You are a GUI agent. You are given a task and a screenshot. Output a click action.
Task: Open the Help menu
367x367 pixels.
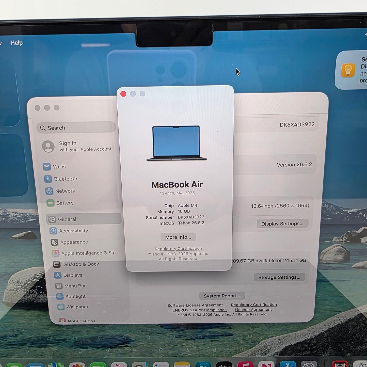pos(17,43)
